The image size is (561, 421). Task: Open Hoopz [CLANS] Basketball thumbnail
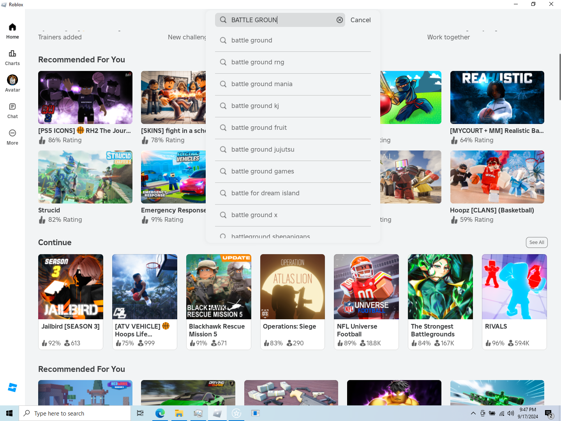(x=497, y=177)
